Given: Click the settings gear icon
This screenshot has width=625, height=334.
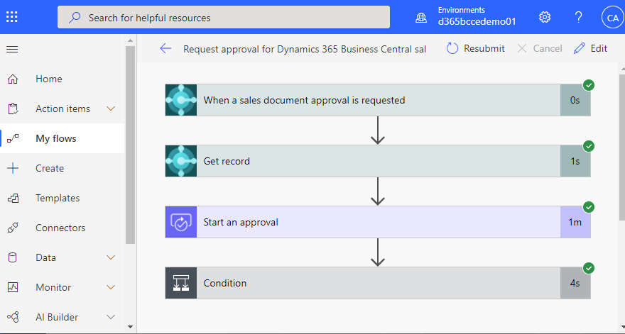Looking at the screenshot, I should [545, 17].
